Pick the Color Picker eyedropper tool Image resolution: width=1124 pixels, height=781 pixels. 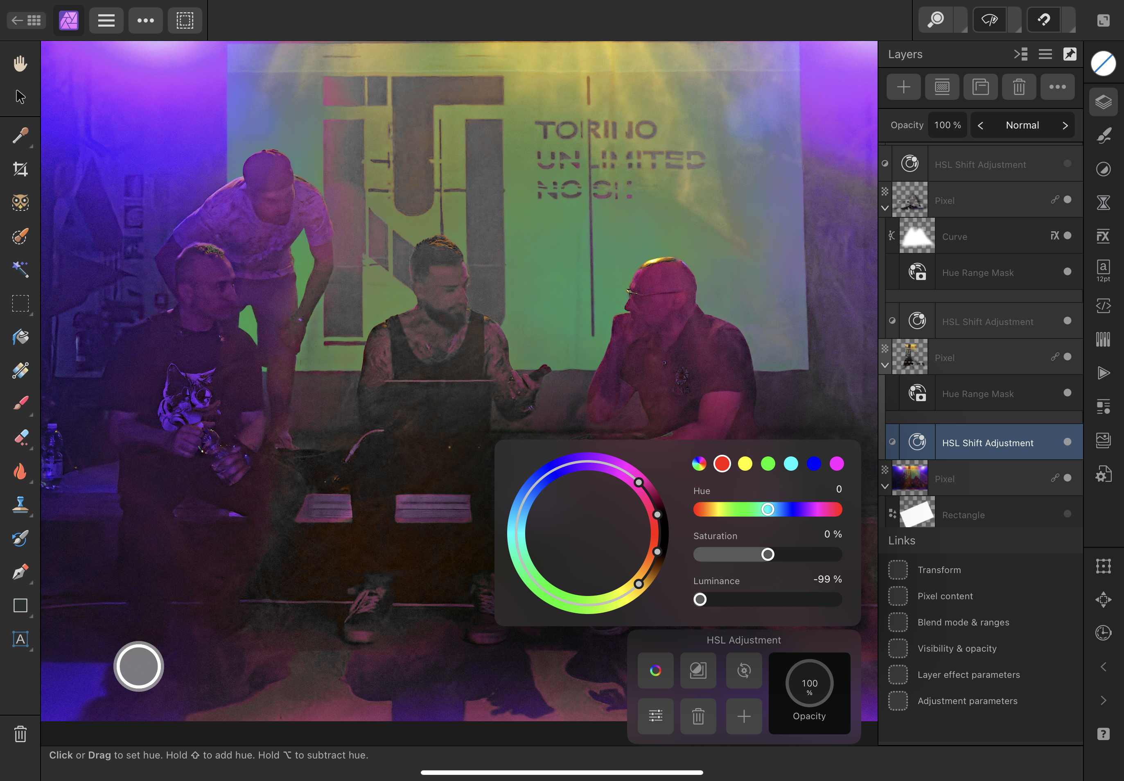pyautogui.click(x=20, y=135)
